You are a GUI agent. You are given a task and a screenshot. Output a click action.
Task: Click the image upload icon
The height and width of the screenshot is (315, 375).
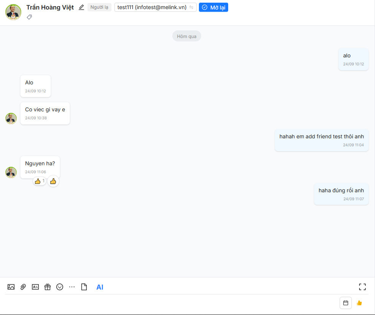(x=11, y=287)
